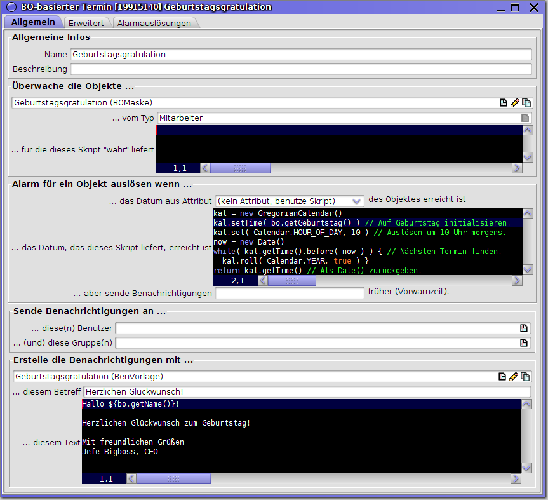Click the copy icon in BenVorlage field

coord(526,377)
